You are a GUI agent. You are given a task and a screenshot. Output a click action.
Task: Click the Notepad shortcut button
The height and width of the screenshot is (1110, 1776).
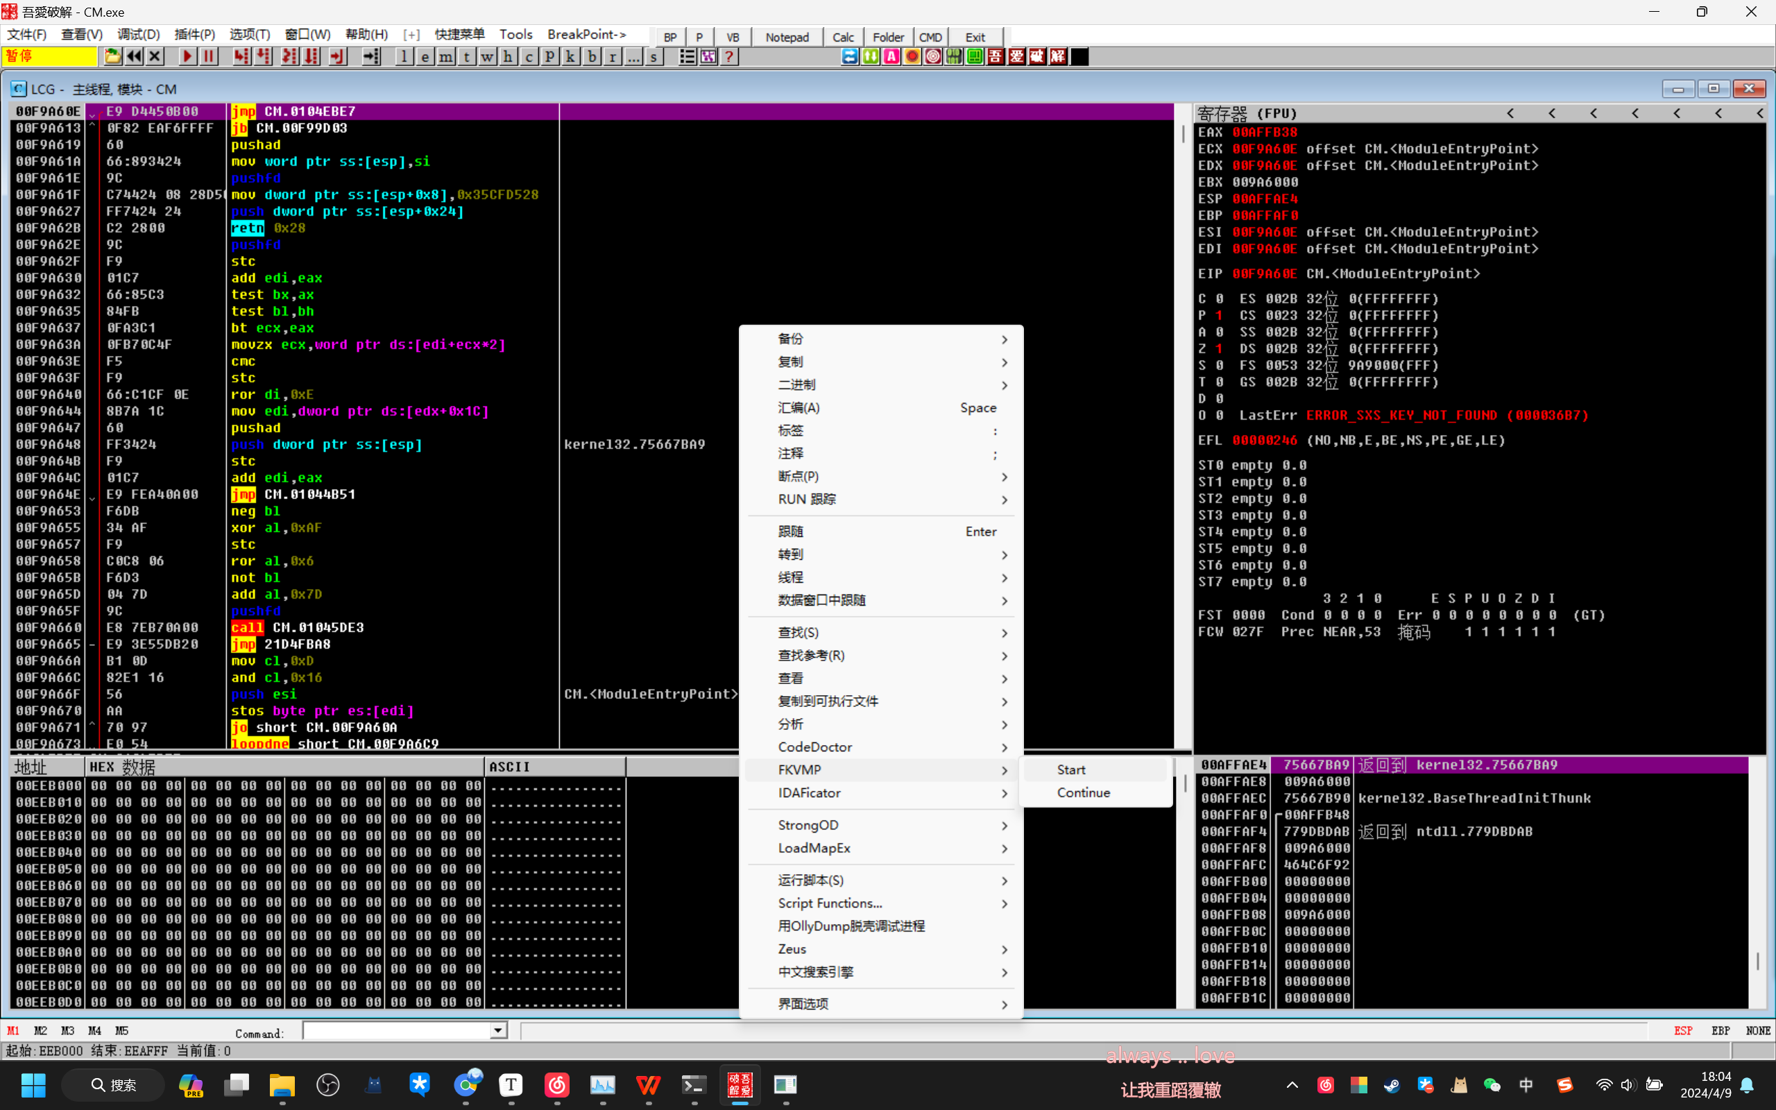click(x=787, y=37)
